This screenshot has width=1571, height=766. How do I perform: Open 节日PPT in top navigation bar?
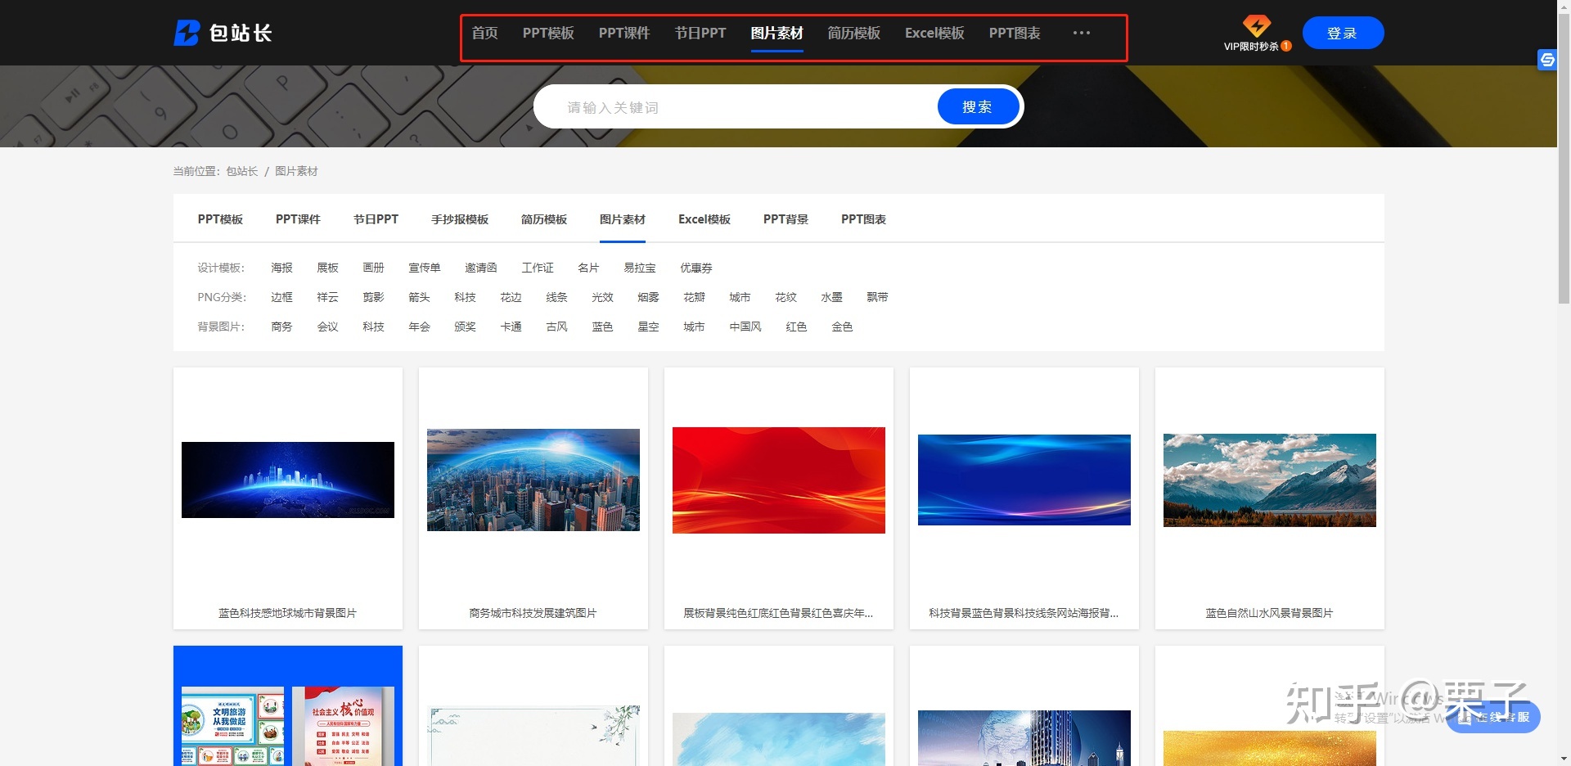click(700, 33)
